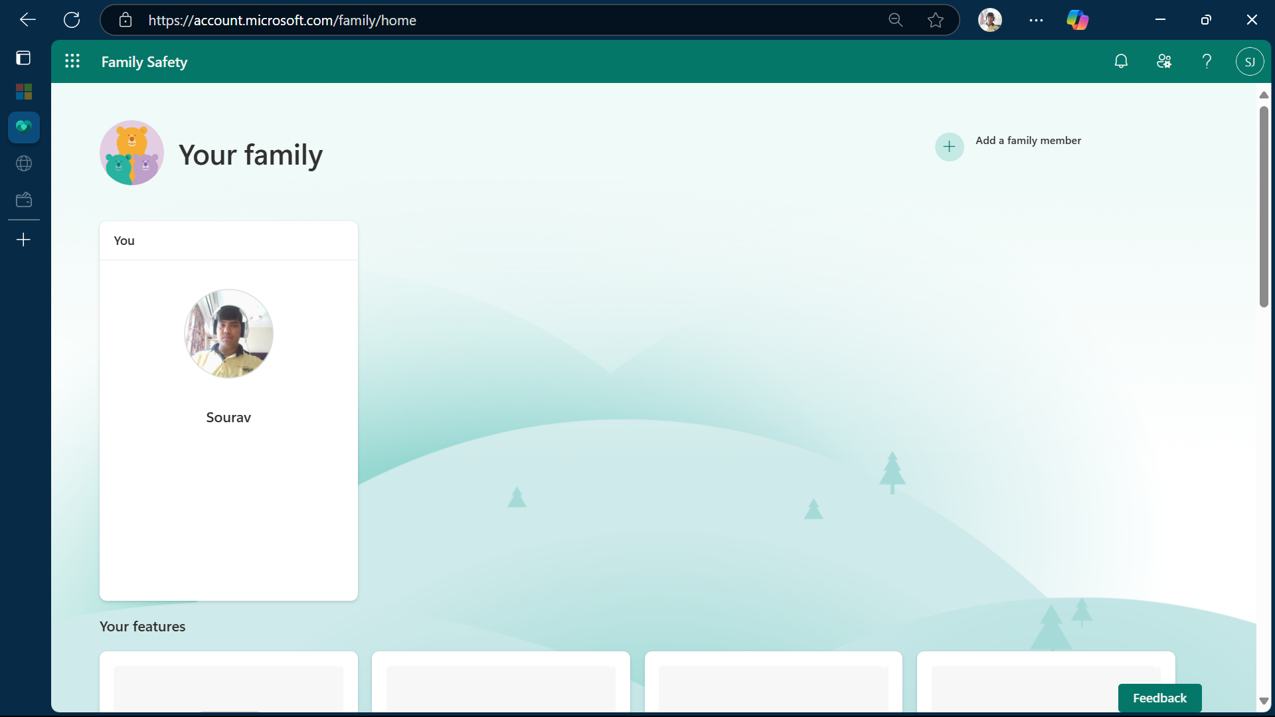Open browser settings via ellipsis menu
This screenshot has height=717, width=1275.
click(x=1036, y=20)
